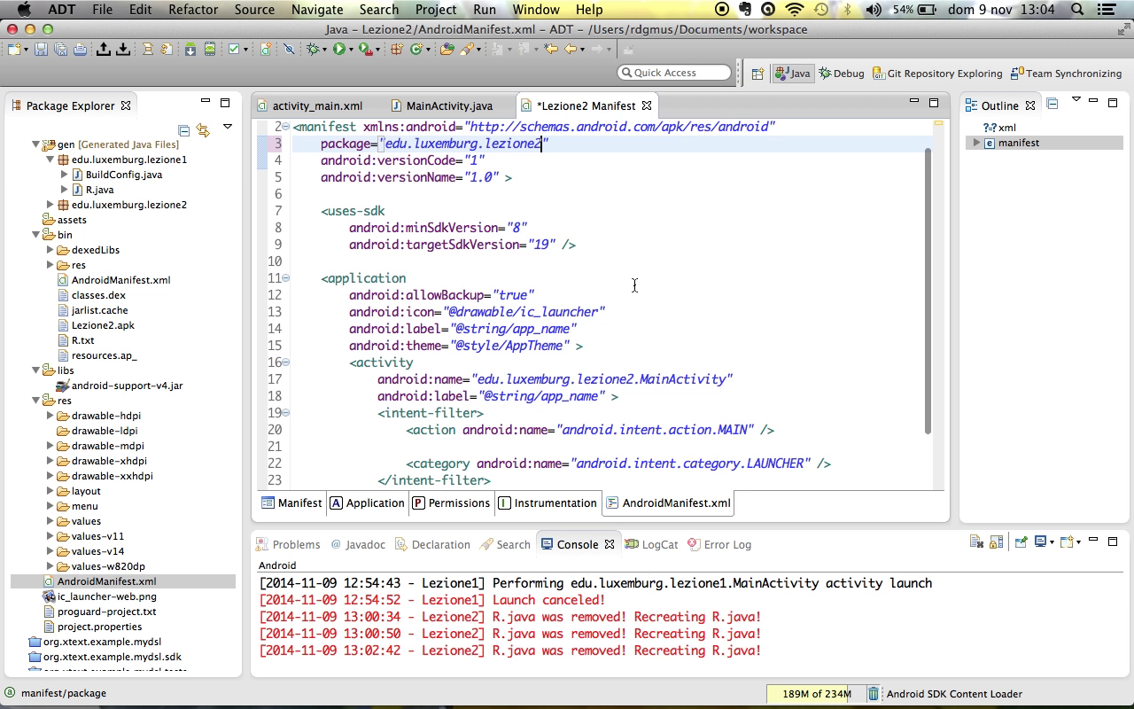
Task: Click the Open Type folder icon
Action: [447, 49]
